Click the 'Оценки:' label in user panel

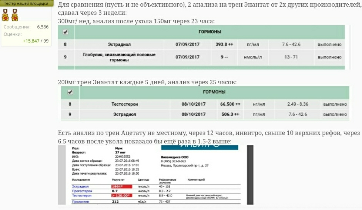(x=13, y=34)
